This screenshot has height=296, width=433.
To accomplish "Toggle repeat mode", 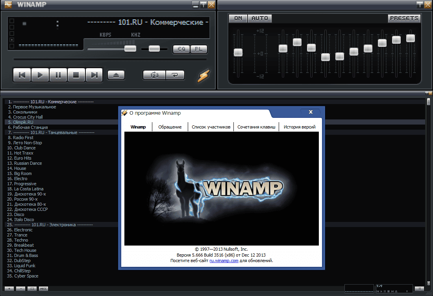I will pos(175,75).
